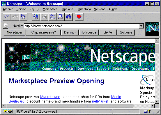Click the Netscape window system menu icon
The image size is (161, 115).
pos(4,4)
